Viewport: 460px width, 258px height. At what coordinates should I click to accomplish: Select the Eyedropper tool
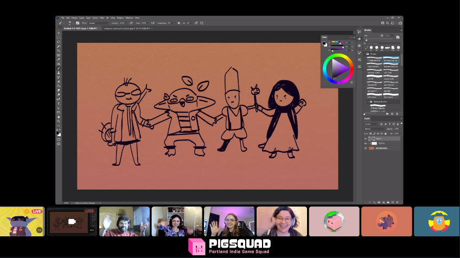click(x=59, y=60)
